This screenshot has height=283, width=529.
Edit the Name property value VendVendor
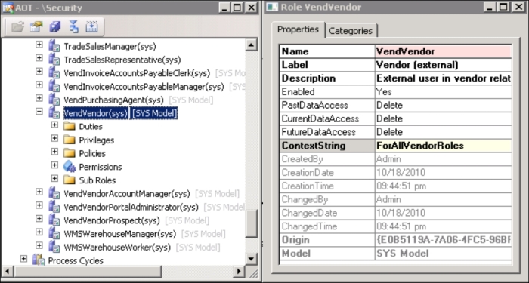click(444, 51)
